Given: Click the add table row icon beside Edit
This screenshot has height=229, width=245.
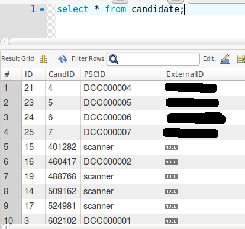Looking at the screenshot, I should [x=241, y=59].
